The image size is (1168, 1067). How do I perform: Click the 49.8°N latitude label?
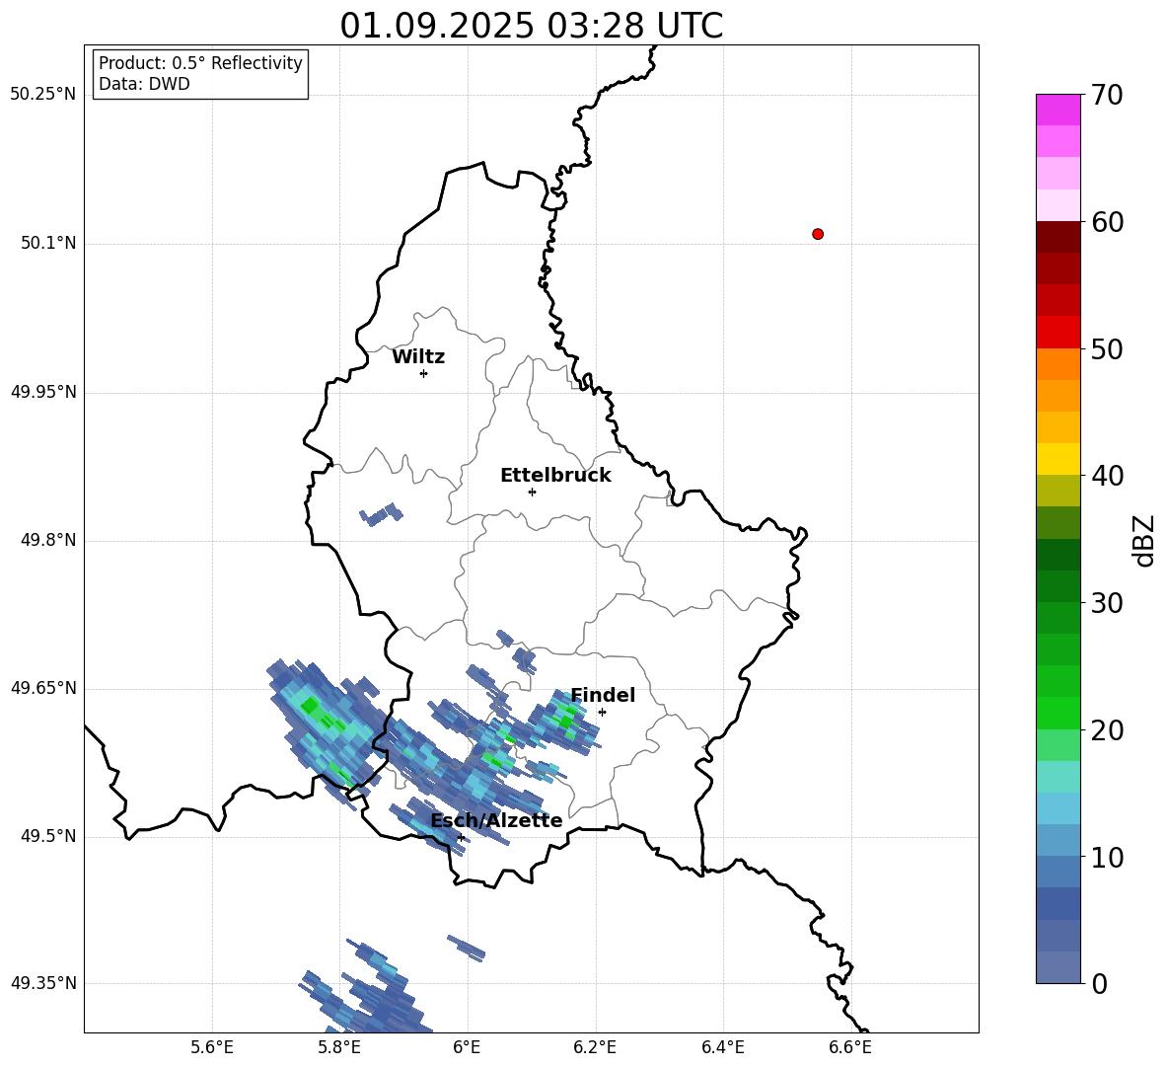pos(48,540)
